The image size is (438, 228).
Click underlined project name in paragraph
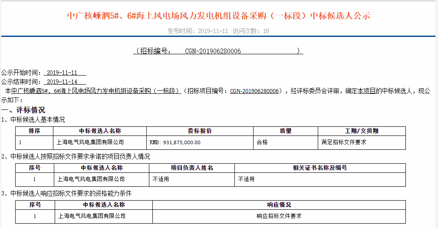96,91
